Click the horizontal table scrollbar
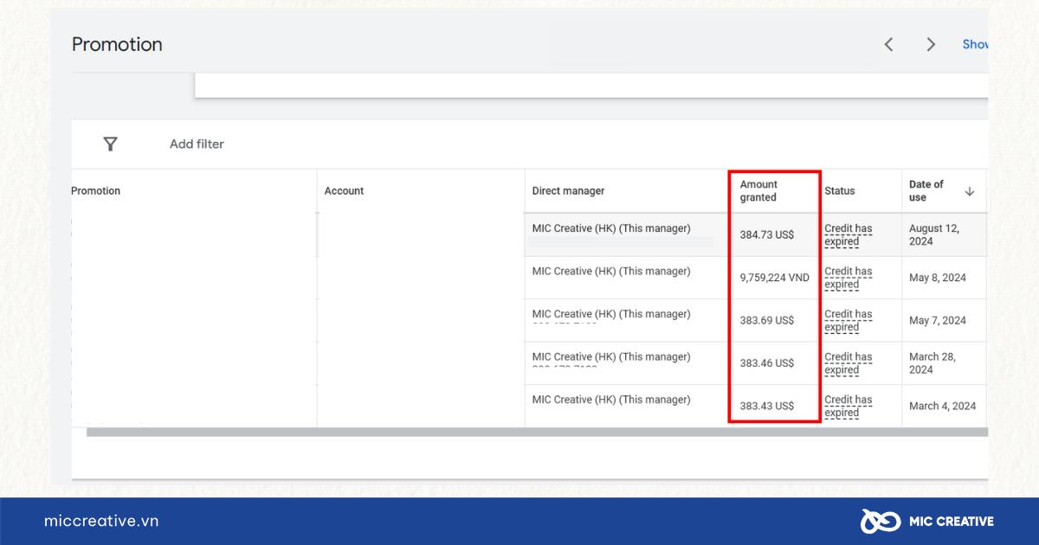 point(537,433)
